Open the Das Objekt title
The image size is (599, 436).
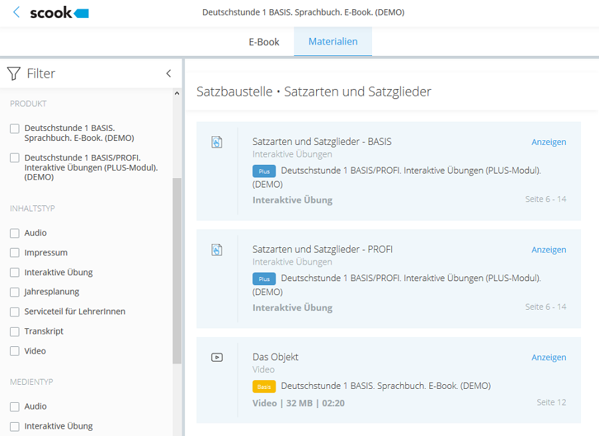276,357
